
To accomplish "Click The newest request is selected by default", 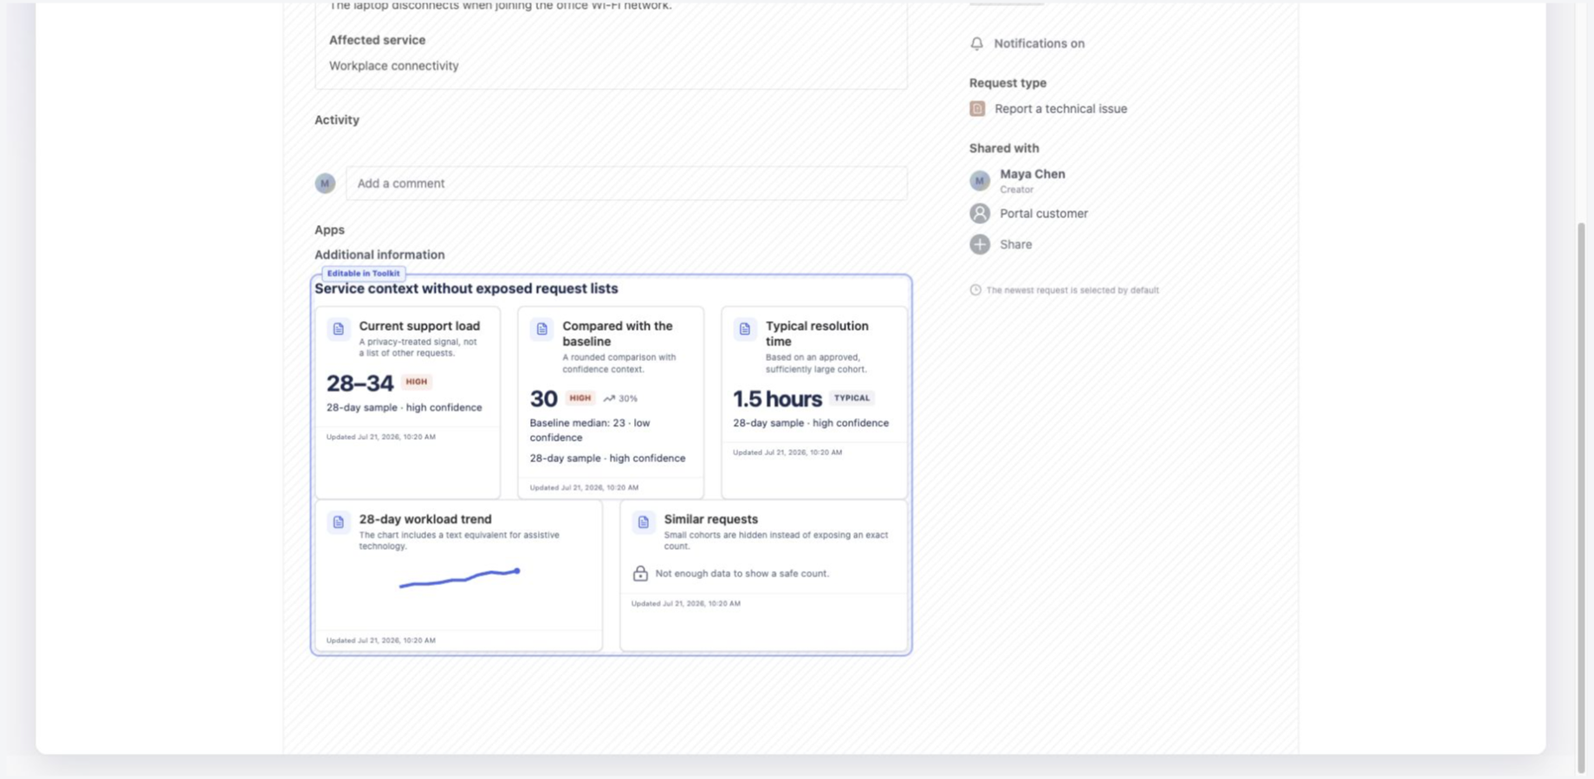I will pos(1072,291).
